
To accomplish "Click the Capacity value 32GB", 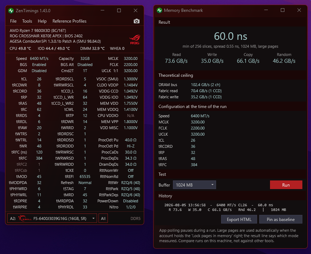I will [x=85, y=58].
